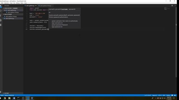Open the Search view in the activity bar
The width and height of the screenshot is (179, 100).
point(1,11)
